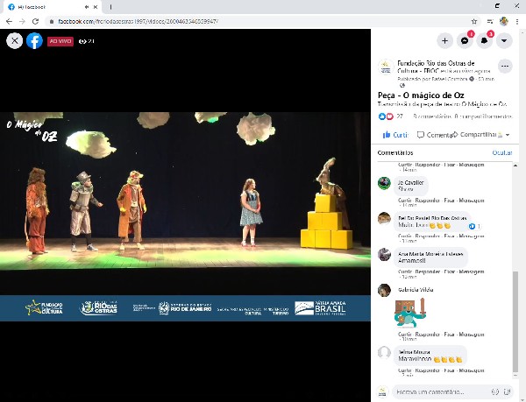Screen dimensions: 526x402
Task: Open the browser media control icon
Action: point(490,21)
